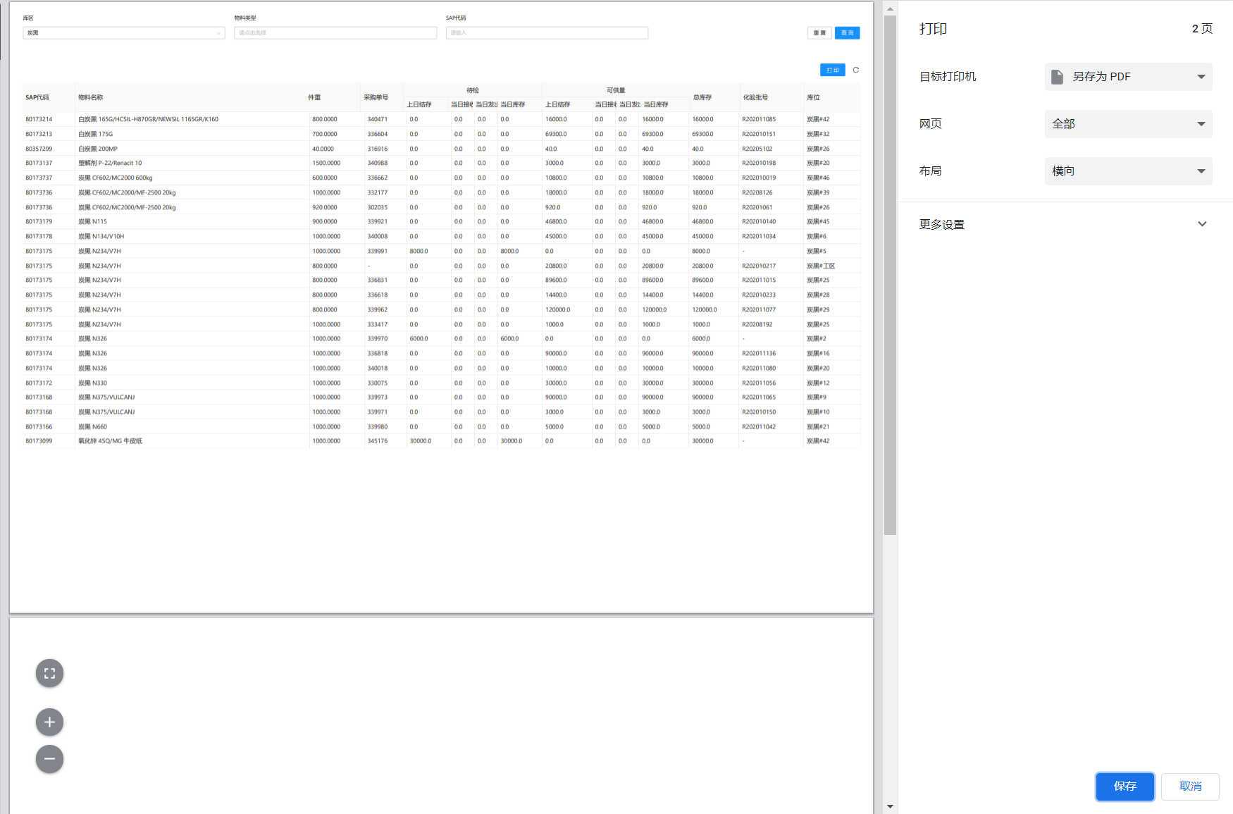This screenshot has height=814, width=1233.
Task: Click purchase order number 345176
Action: tap(377, 440)
